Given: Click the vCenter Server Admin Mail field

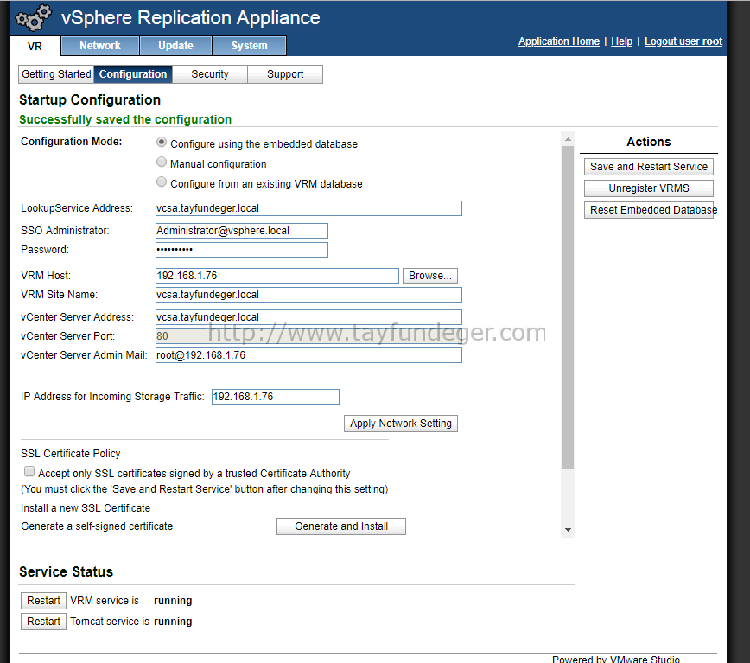Looking at the screenshot, I should [x=308, y=355].
